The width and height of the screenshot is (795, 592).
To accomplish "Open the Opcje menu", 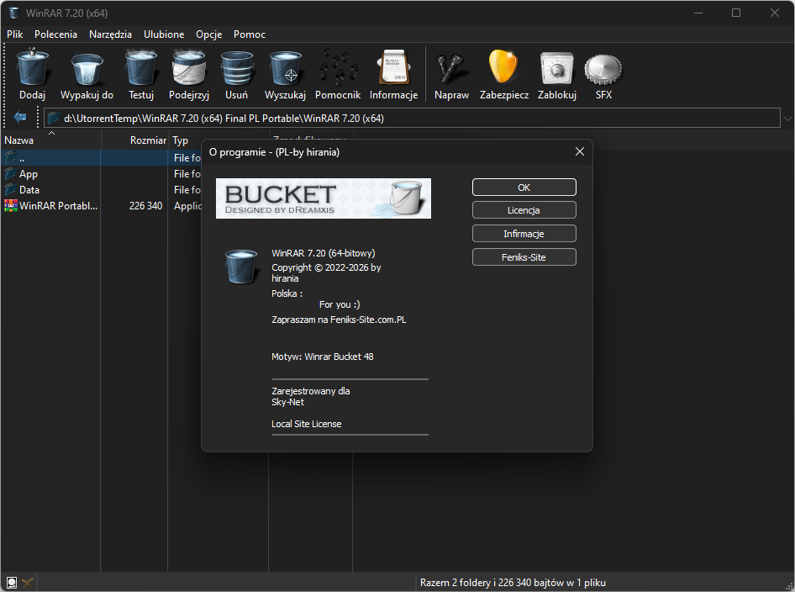I will (x=209, y=34).
